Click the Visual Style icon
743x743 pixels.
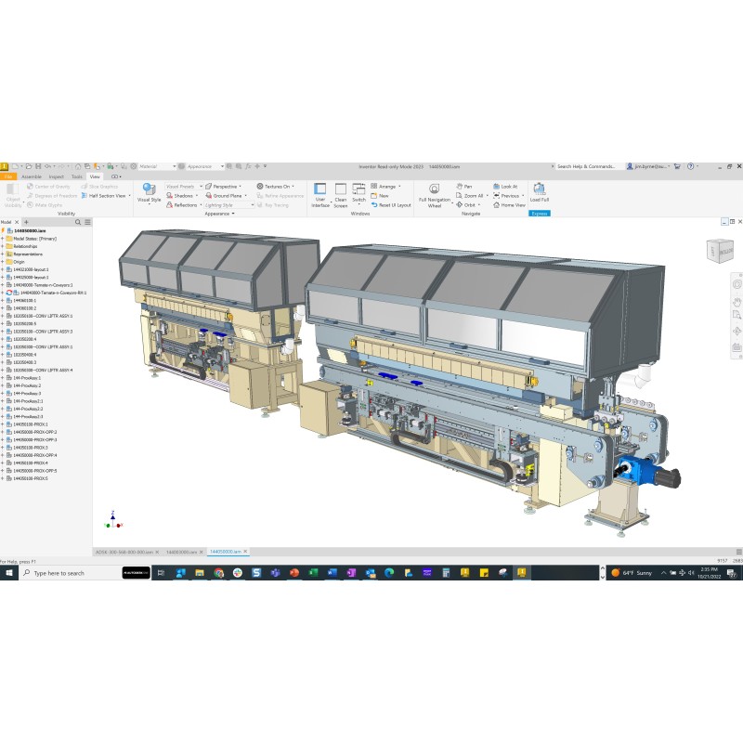coord(149,189)
